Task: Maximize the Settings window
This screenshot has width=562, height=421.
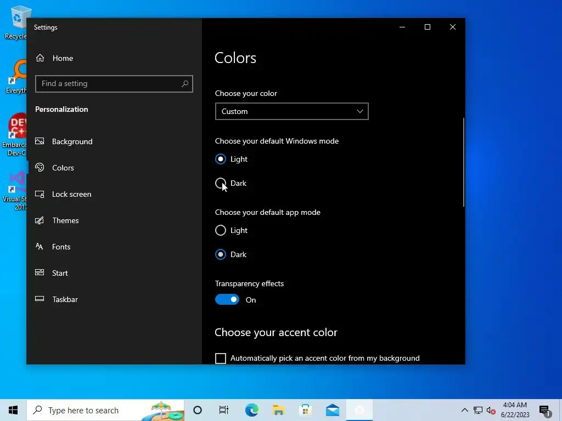Action: tap(427, 27)
